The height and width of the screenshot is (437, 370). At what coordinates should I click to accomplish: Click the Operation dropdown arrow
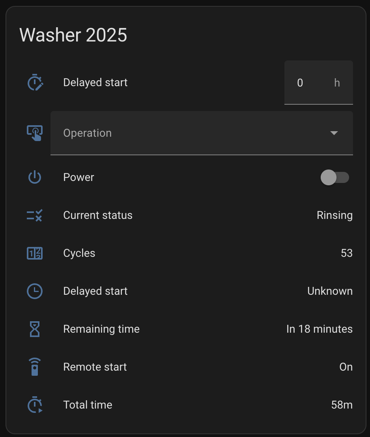tap(334, 133)
